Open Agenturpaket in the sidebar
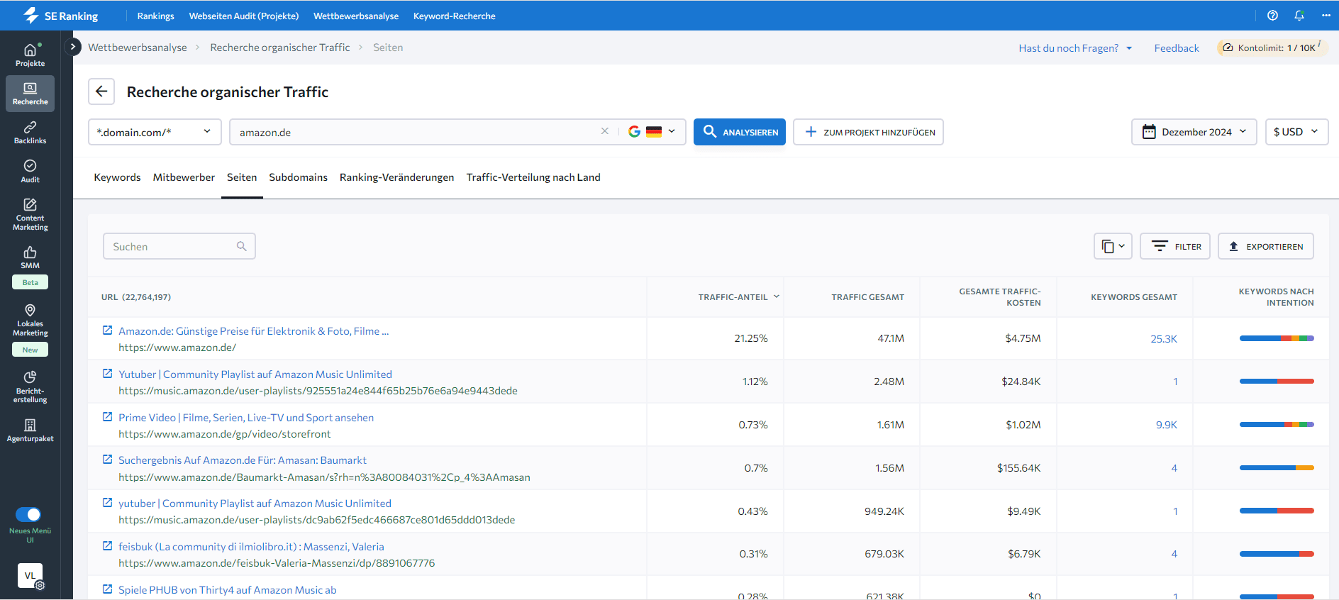The height and width of the screenshot is (600, 1339). [x=30, y=430]
